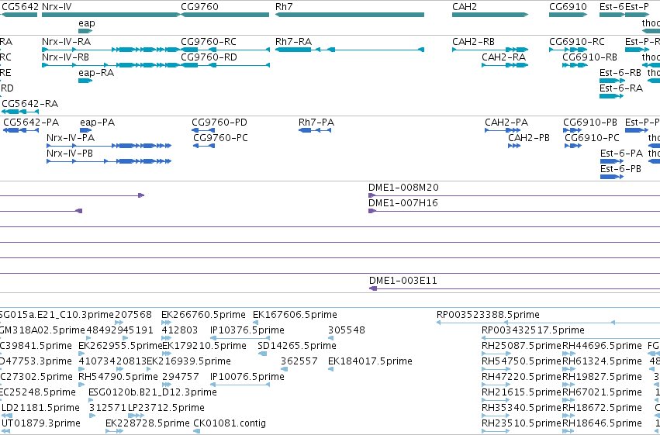Click transcript Est-6-RB
660x435 pixels.
(612, 81)
